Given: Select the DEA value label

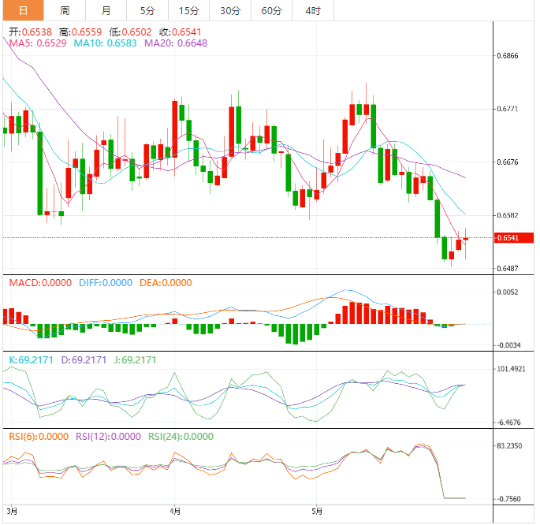Looking at the screenshot, I should pyautogui.click(x=169, y=283).
